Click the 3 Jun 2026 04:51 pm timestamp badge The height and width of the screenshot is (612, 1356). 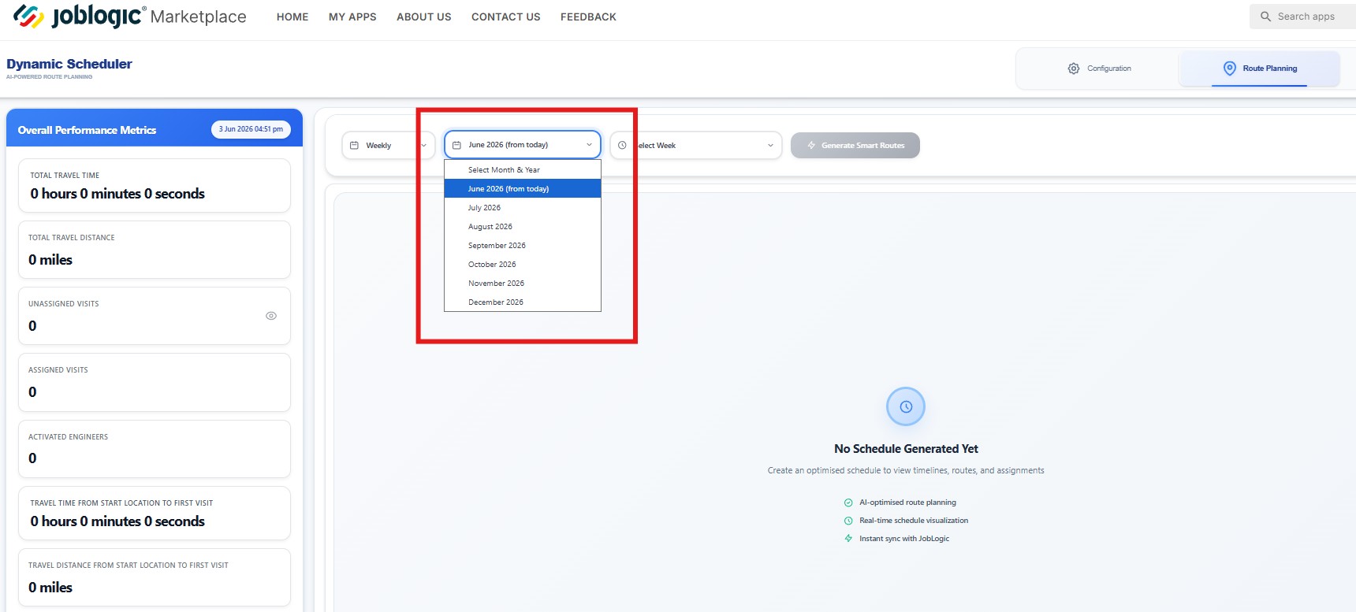[x=251, y=129]
